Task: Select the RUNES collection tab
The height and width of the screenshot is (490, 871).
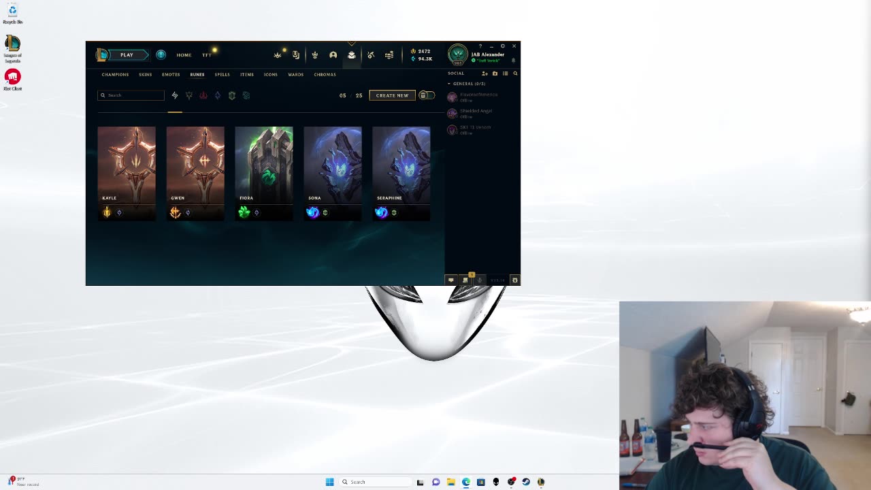Action: 197,74
